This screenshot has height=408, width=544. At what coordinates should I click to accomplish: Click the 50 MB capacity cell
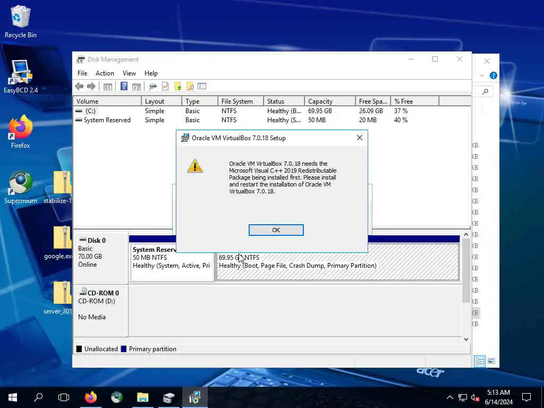point(317,120)
